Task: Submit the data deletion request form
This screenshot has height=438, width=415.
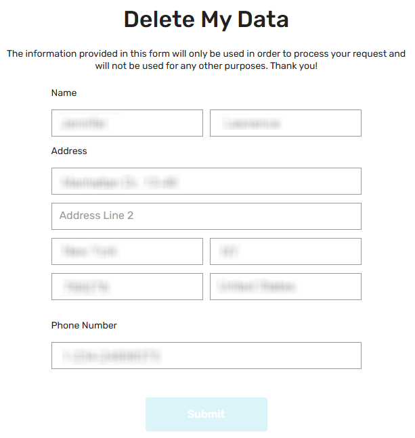Action: pyautogui.click(x=206, y=414)
